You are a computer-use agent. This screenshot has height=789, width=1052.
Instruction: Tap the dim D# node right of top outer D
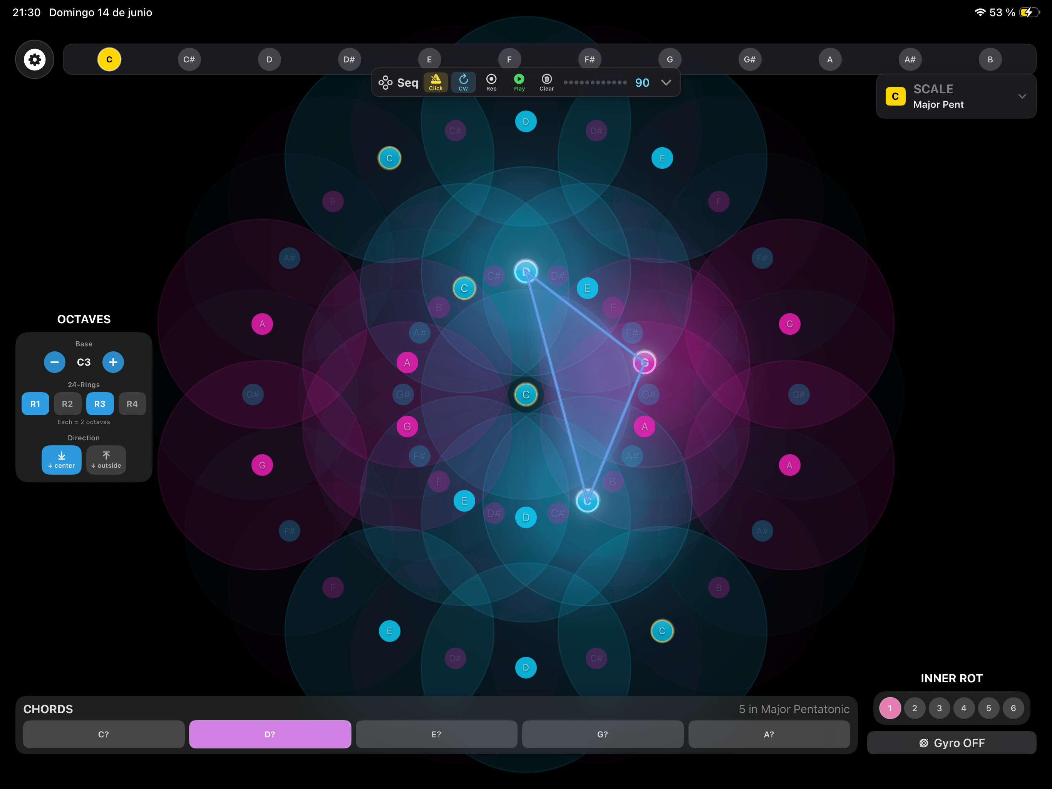point(596,131)
